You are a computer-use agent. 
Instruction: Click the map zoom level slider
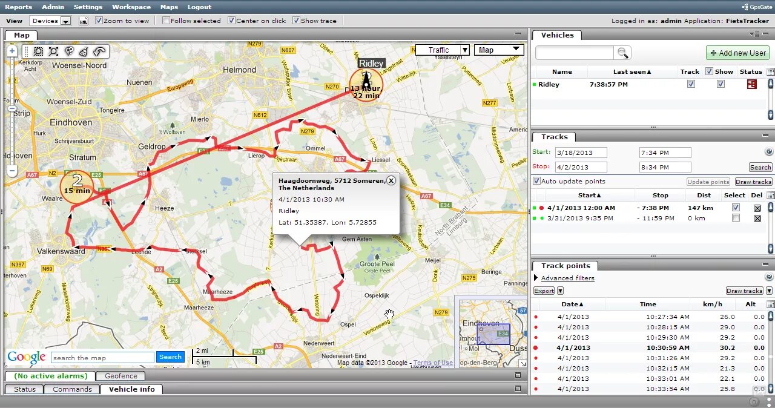(x=12, y=108)
